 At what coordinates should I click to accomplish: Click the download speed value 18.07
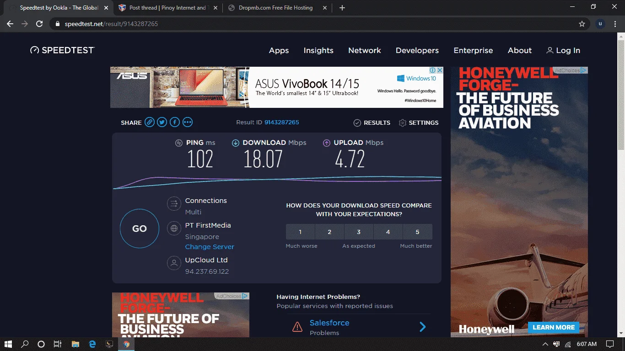pos(263,160)
